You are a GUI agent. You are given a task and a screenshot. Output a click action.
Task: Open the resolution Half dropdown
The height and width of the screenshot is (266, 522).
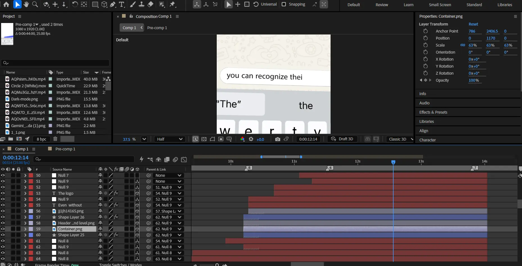pos(169,139)
